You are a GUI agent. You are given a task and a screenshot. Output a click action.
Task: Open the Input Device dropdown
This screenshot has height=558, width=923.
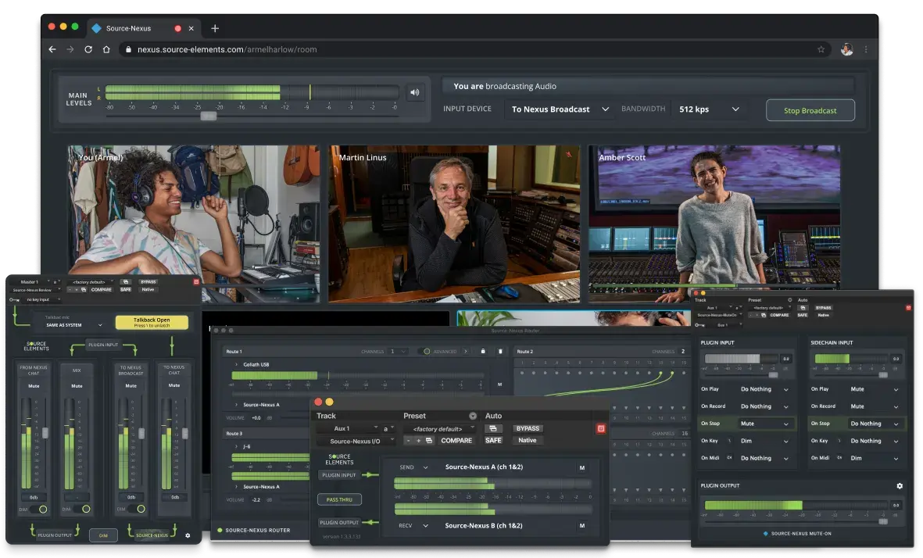click(x=560, y=109)
